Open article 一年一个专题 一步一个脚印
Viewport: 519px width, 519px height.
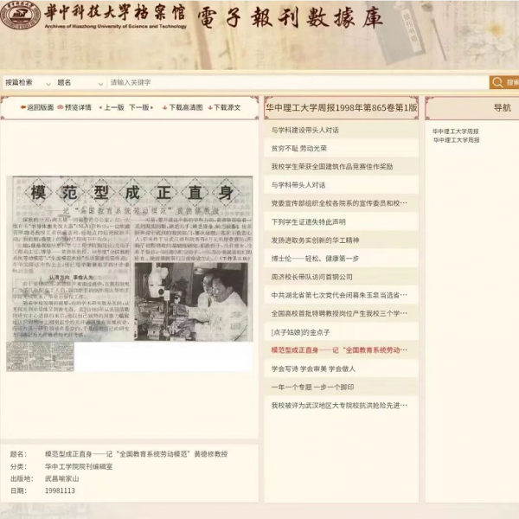click(312, 387)
